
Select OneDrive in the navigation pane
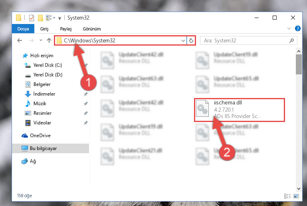(x=40, y=136)
